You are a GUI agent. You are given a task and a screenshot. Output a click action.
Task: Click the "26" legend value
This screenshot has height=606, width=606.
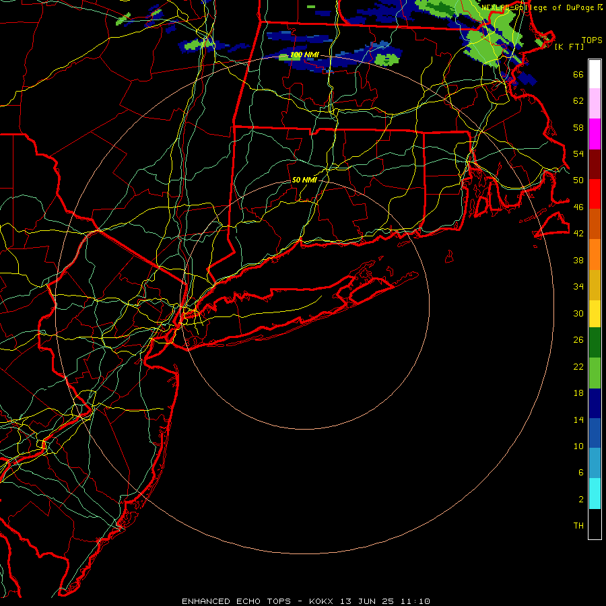point(578,340)
